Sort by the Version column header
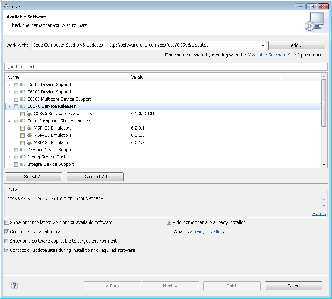332x299 pixels. (205, 77)
